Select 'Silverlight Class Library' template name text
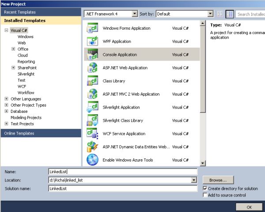 pos(123,120)
